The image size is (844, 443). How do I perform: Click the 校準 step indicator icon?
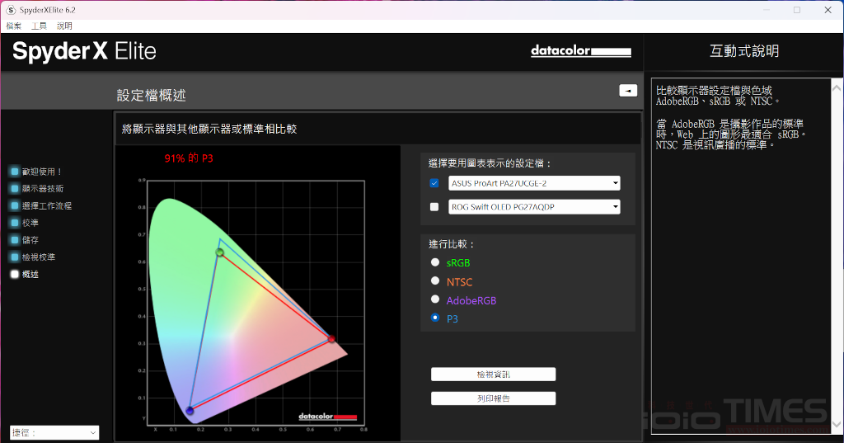[15, 223]
